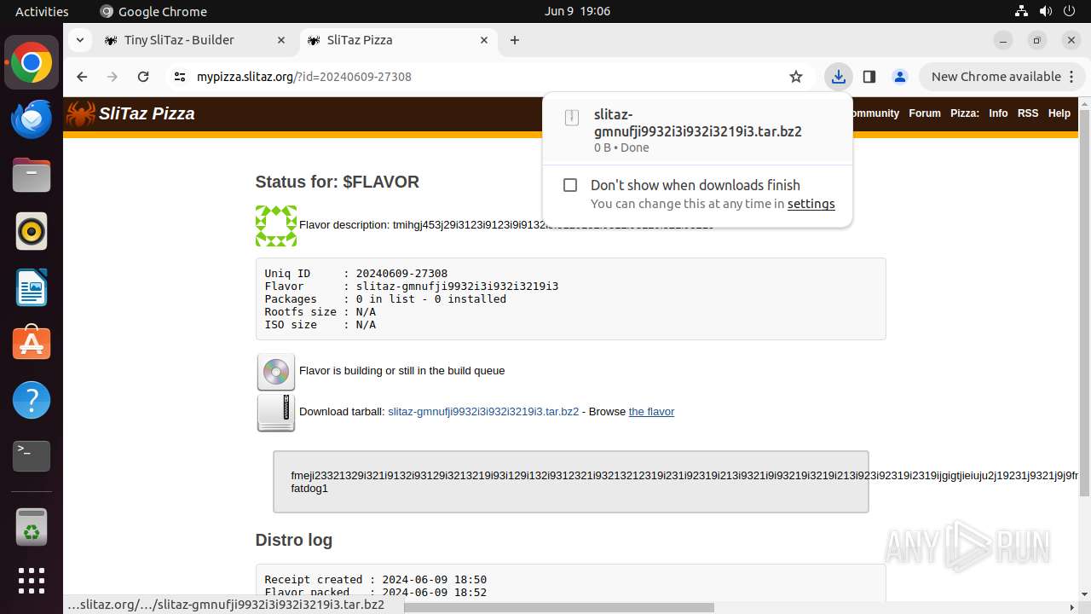Open the RSS menu item
The image size is (1091, 614).
tap(1028, 113)
